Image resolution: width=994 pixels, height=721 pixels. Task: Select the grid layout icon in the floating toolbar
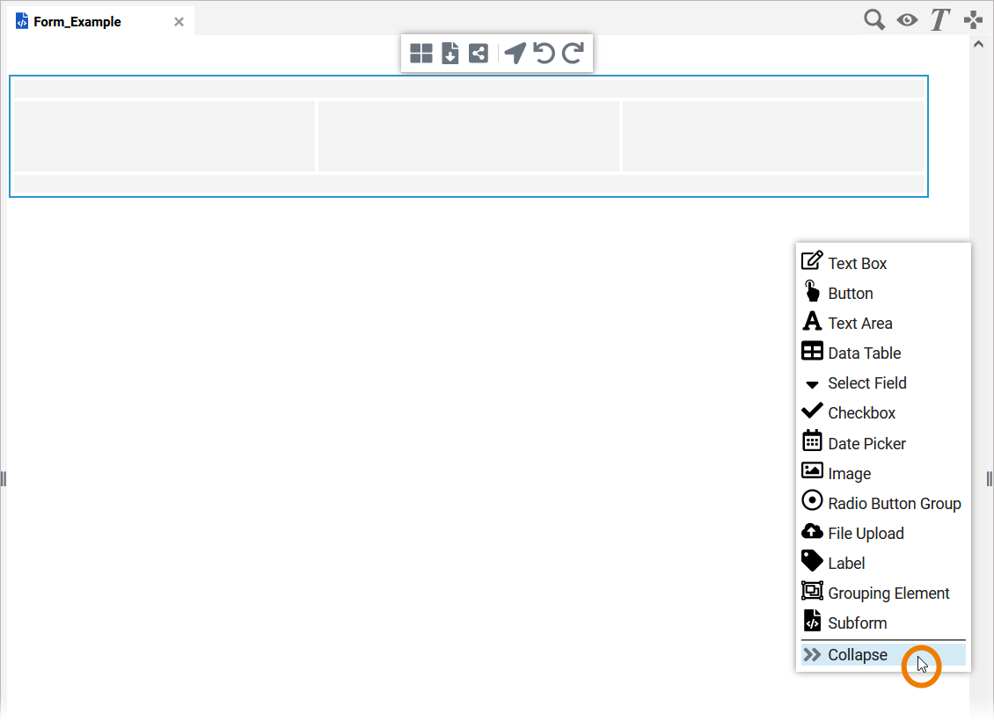[421, 53]
